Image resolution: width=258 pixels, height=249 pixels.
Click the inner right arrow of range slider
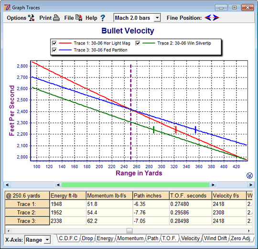tap(213, 185)
